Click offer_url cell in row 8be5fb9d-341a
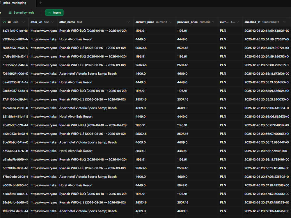This screenshot has width=291, height=218. point(43,142)
